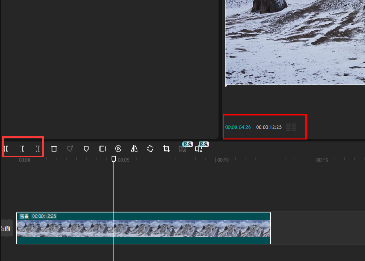Click the AI shield icon in toolbar
The image size is (365, 261).
tap(70, 148)
